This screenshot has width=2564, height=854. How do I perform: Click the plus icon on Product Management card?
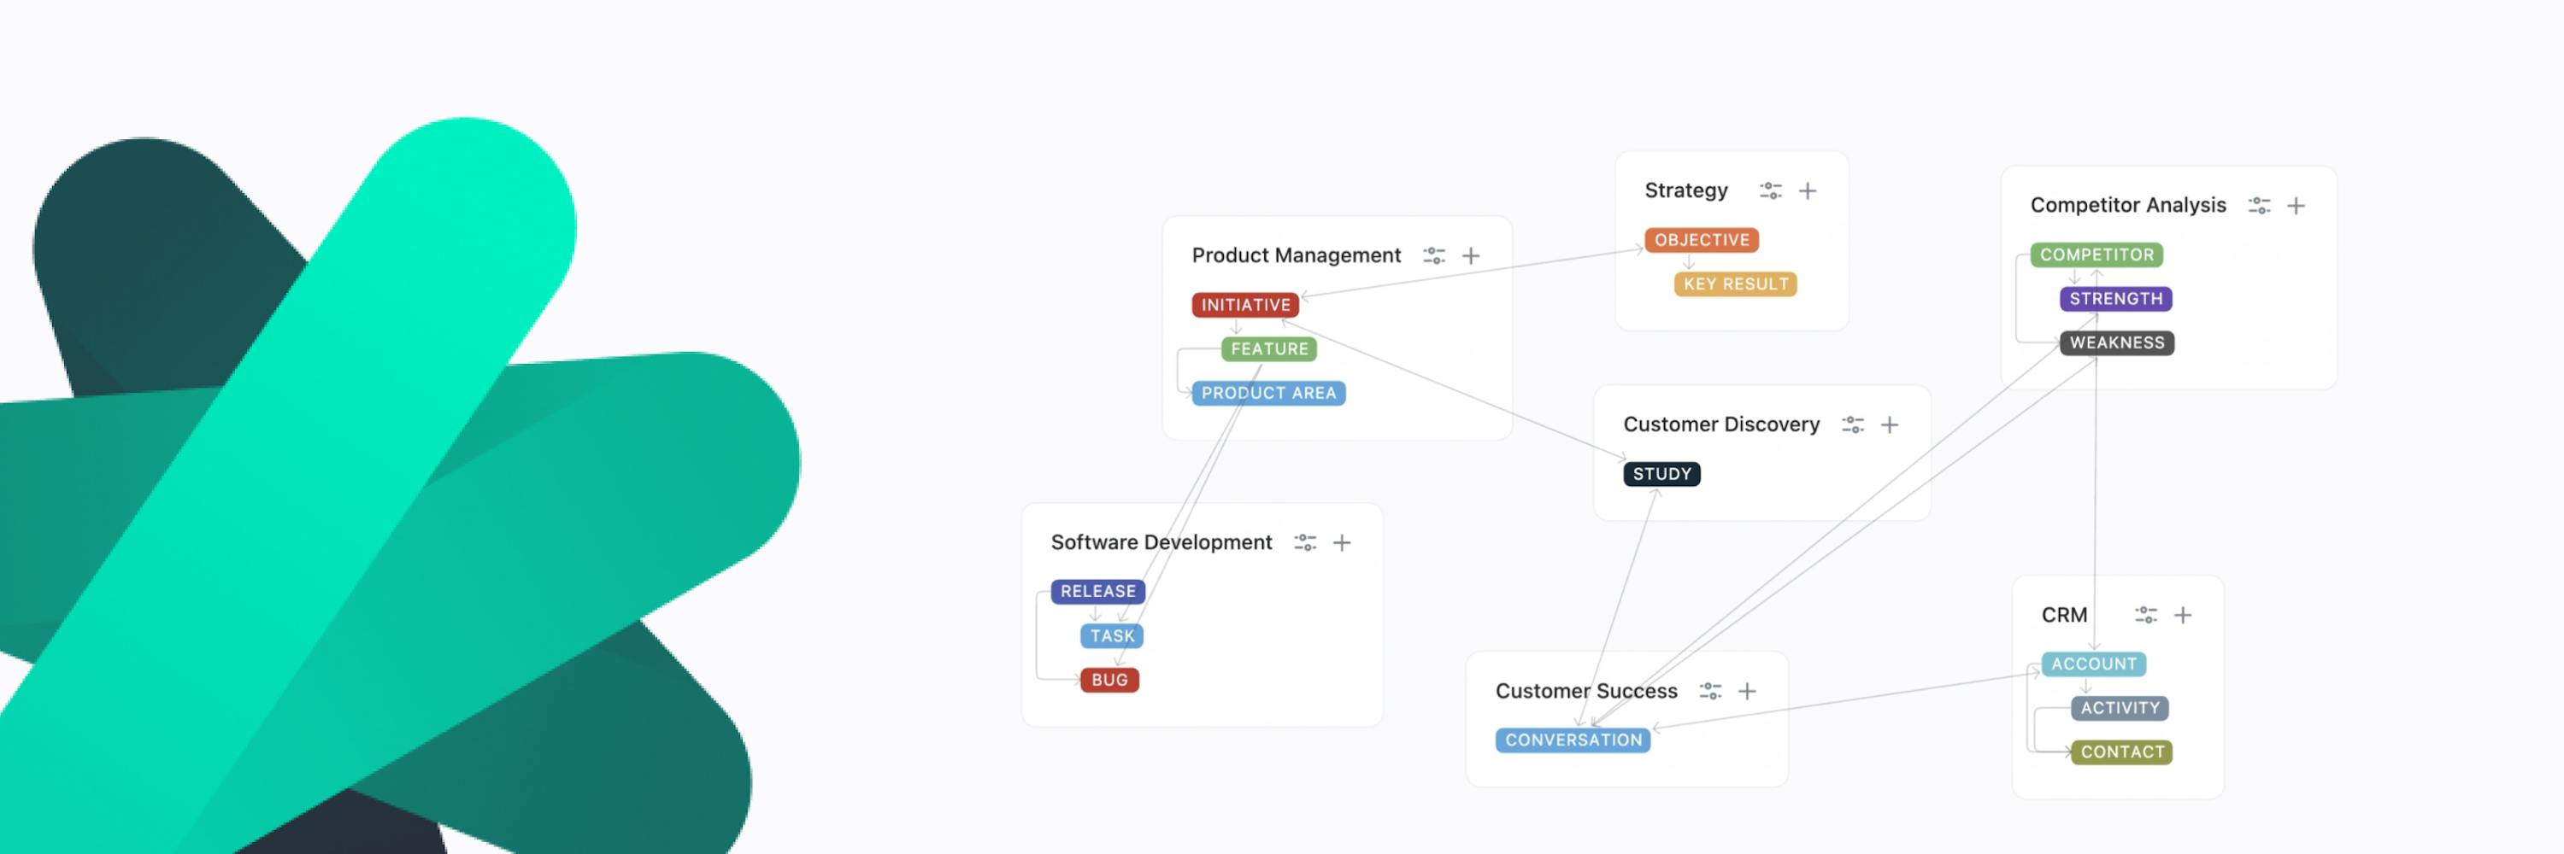[1471, 254]
